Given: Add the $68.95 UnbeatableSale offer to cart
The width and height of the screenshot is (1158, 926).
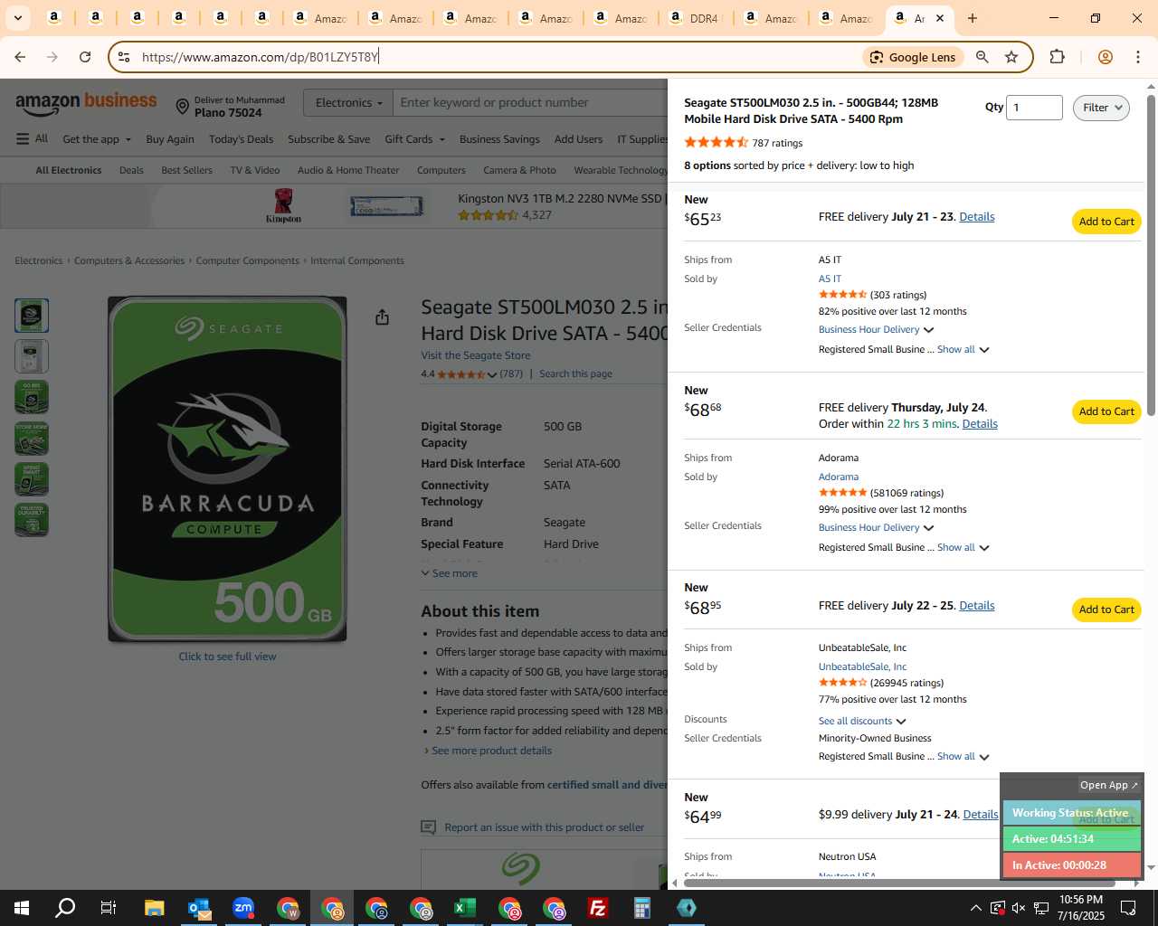Looking at the screenshot, I should pos(1106,609).
